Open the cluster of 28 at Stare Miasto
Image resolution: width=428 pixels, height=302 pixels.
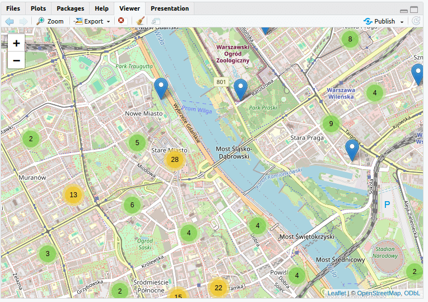tap(175, 160)
